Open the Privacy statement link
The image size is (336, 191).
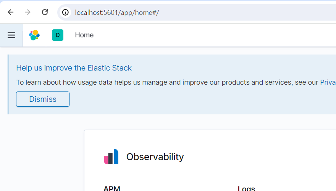[328, 82]
